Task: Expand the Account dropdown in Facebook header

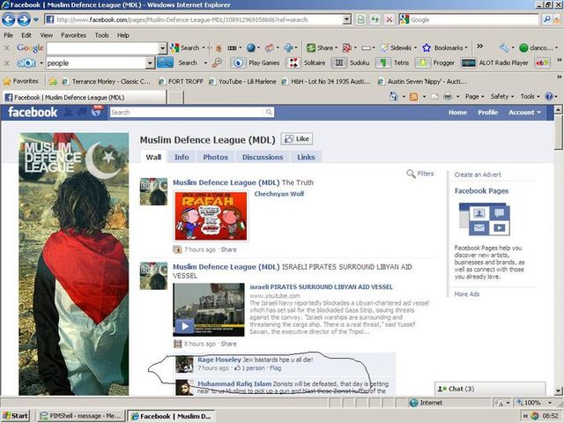Action: coord(524,113)
